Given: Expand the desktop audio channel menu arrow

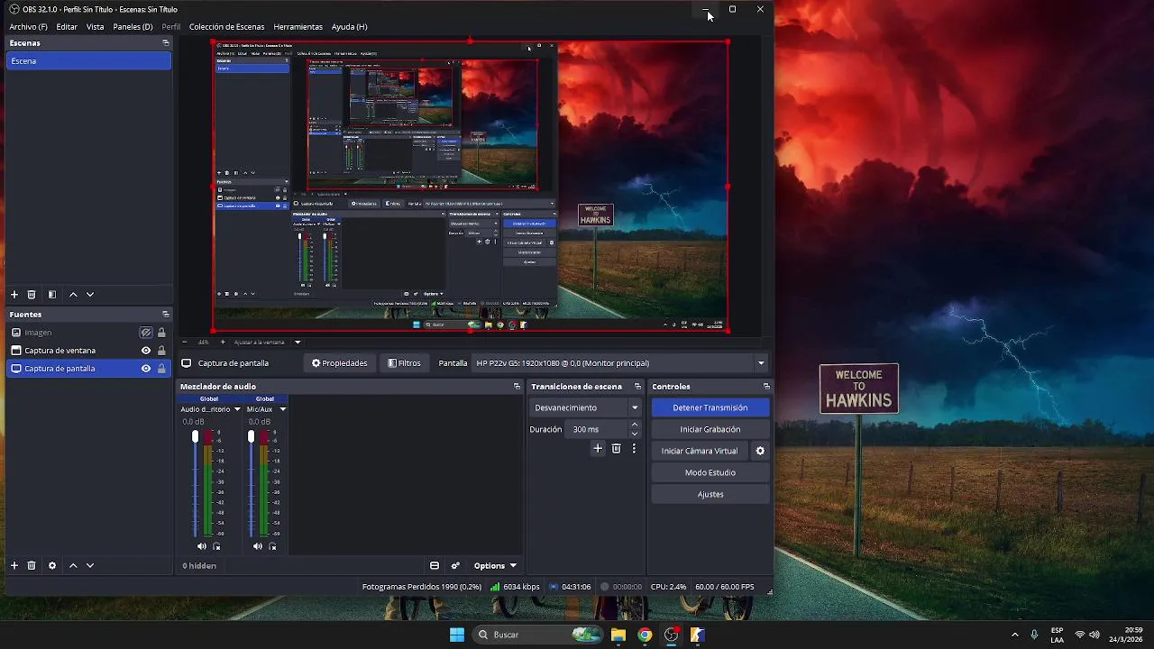Looking at the screenshot, I should coord(238,409).
